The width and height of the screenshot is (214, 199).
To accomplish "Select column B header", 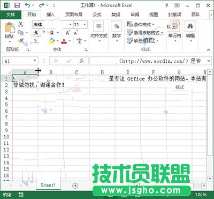I will 51,72.
